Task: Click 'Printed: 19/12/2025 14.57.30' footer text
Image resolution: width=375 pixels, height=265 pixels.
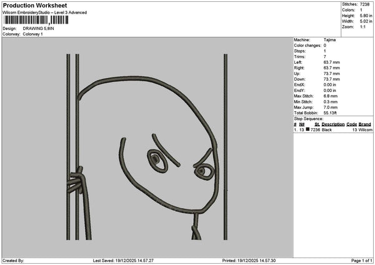Action: coord(249,261)
